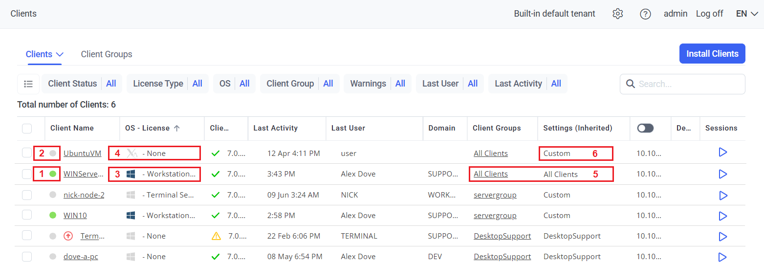Viewport: 764px width, 265px height.
Task: Click the list view icon beside filters
Action: [x=28, y=84]
